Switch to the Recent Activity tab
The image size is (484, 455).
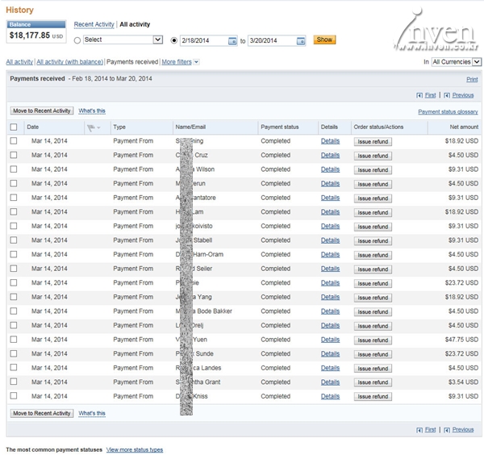[94, 25]
